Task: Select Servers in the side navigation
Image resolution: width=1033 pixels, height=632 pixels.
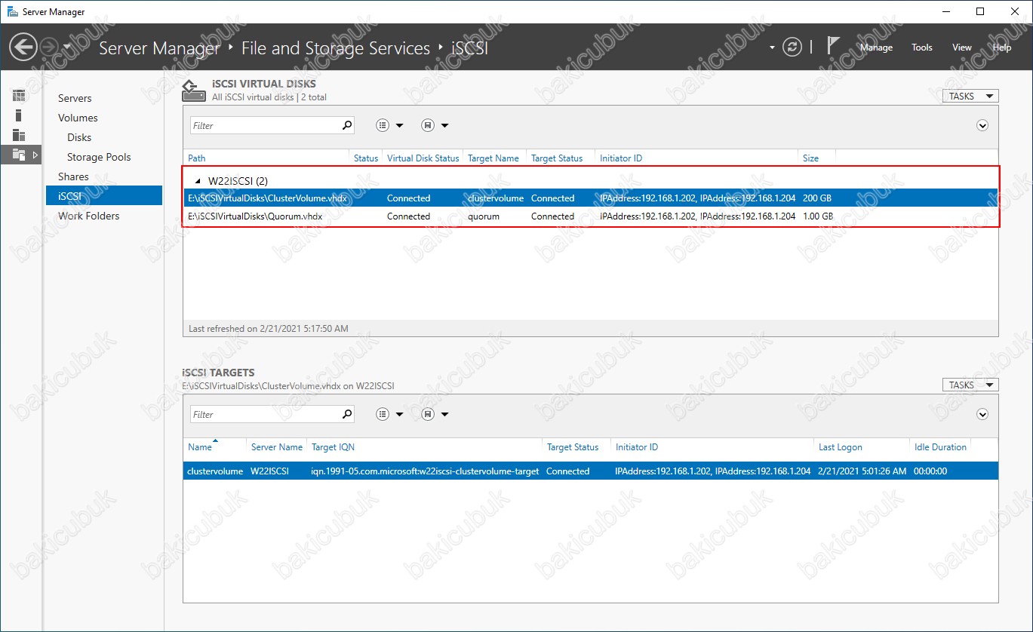Action: [x=75, y=98]
